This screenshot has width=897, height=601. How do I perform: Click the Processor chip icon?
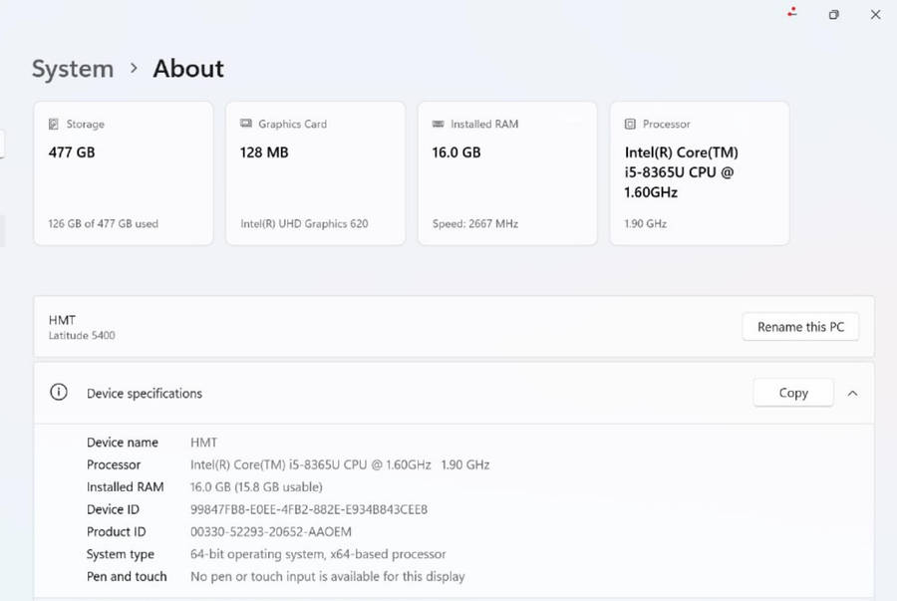click(x=630, y=125)
